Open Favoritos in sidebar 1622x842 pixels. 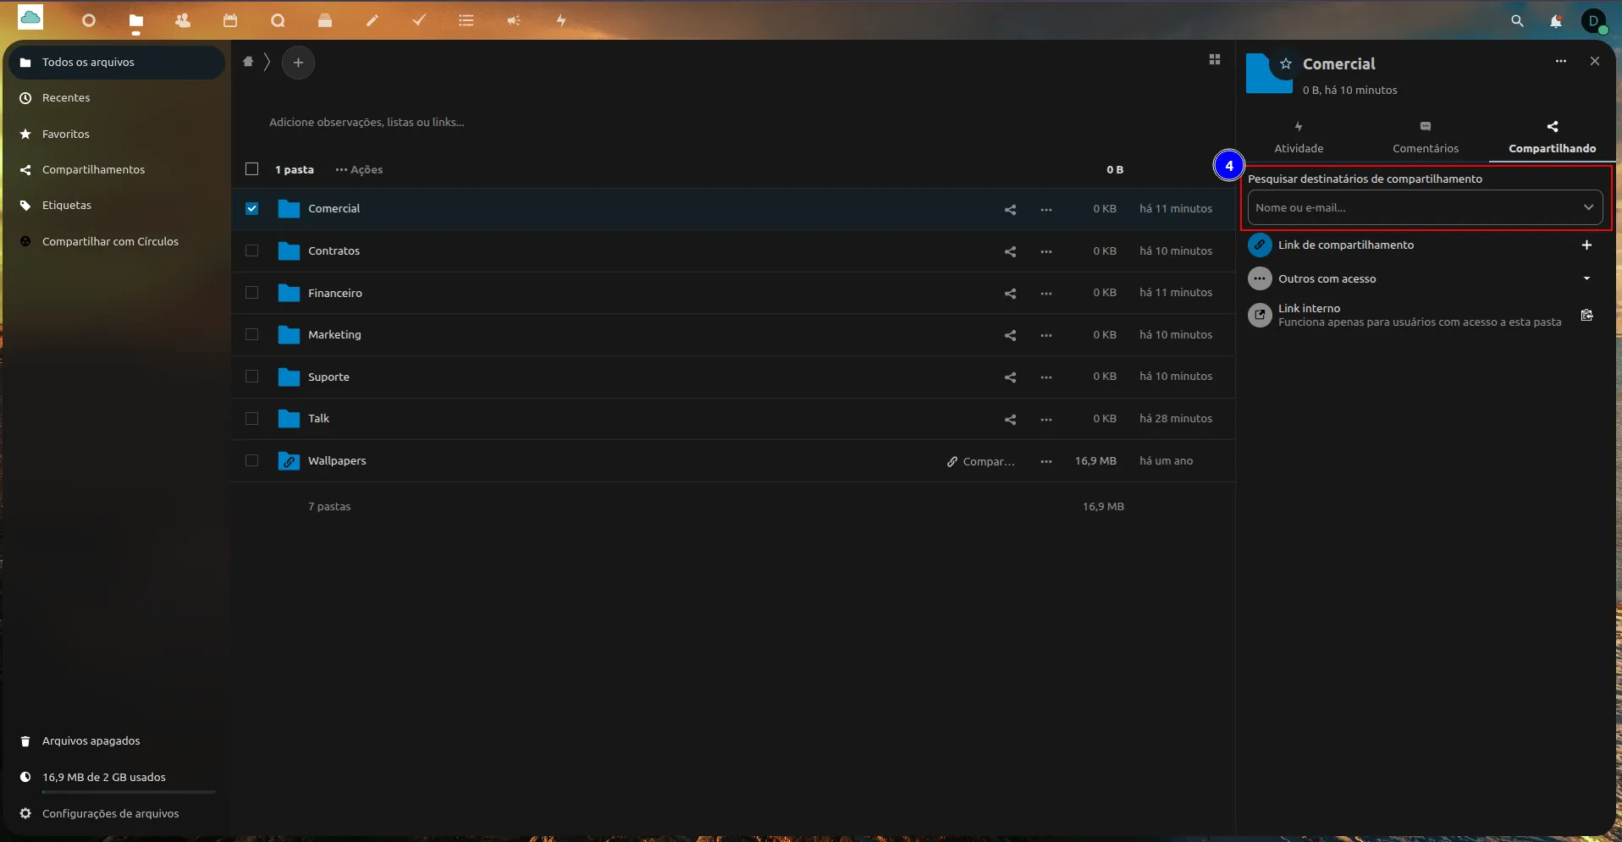(x=117, y=134)
